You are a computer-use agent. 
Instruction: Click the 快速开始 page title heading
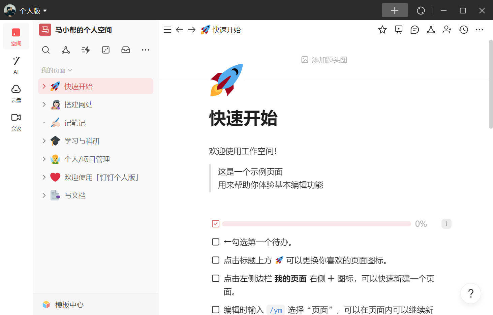pyautogui.click(x=243, y=118)
